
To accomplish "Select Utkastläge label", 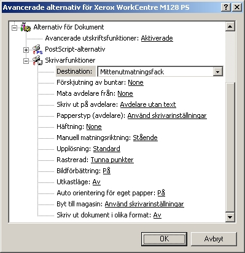I will pyautogui.click(x=74, y=182).
